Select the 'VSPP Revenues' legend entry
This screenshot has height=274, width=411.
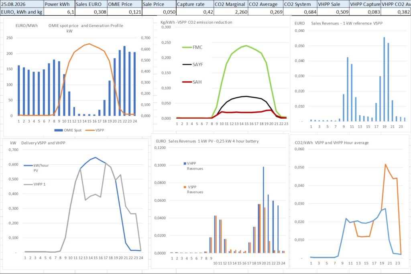click(x=193, y=189)
